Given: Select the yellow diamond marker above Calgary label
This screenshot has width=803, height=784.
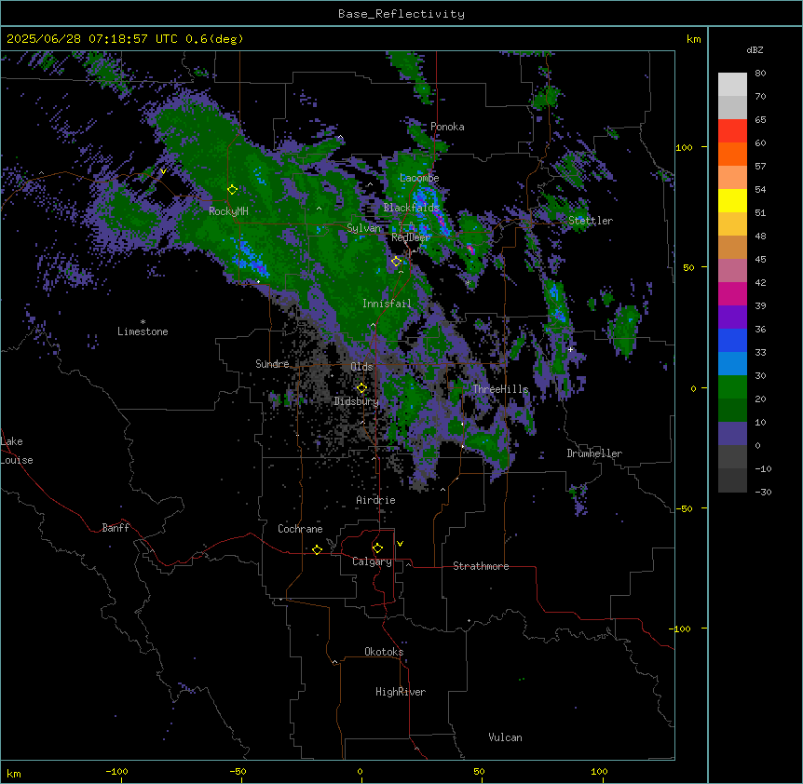Looking at the screenshot, I should point(377,548).
